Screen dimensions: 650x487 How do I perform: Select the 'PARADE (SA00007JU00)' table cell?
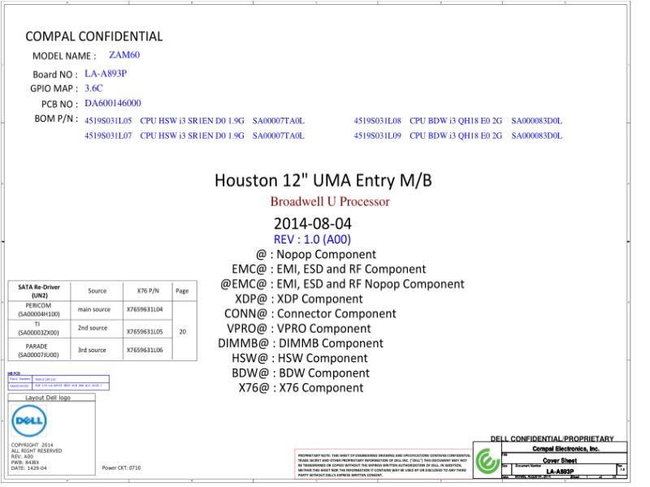[x=38, y=351]
